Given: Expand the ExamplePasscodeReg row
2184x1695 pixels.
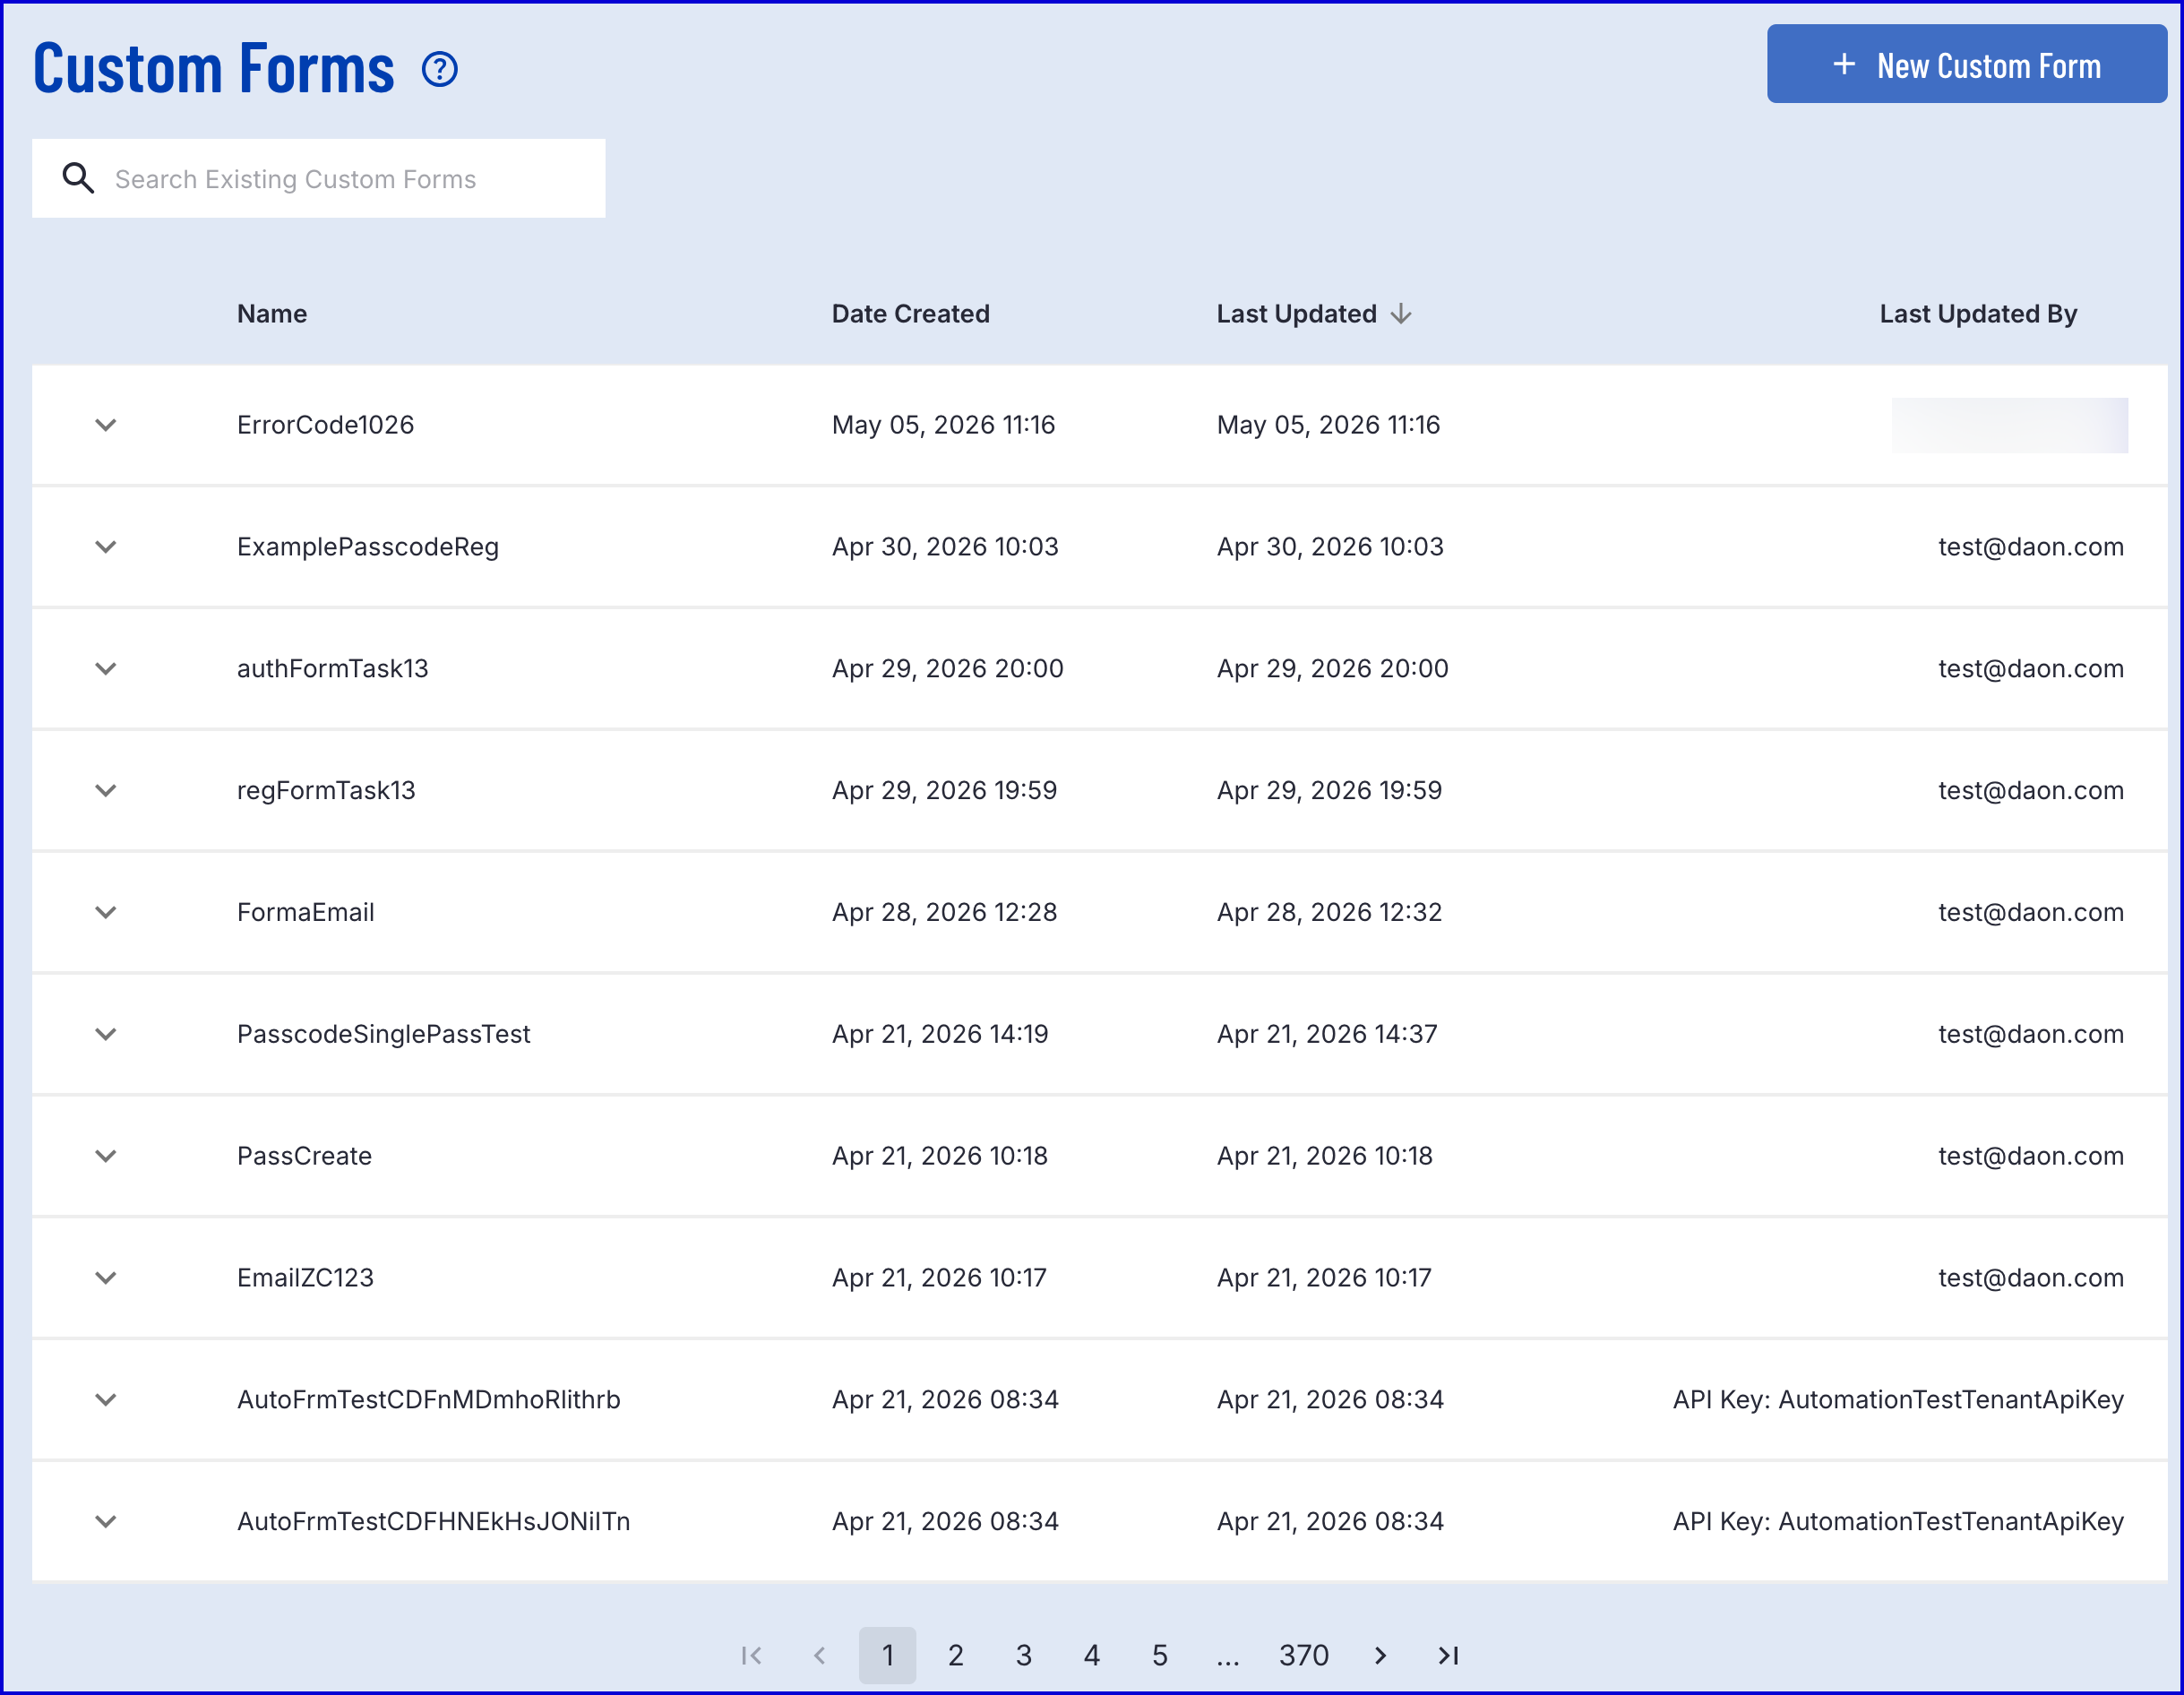Looking at the screenshot, I should (106, 547).
